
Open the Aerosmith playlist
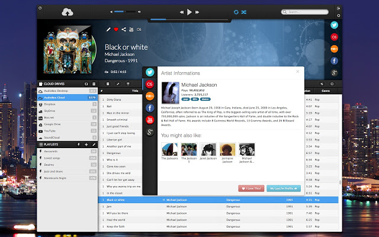(68, 152)
